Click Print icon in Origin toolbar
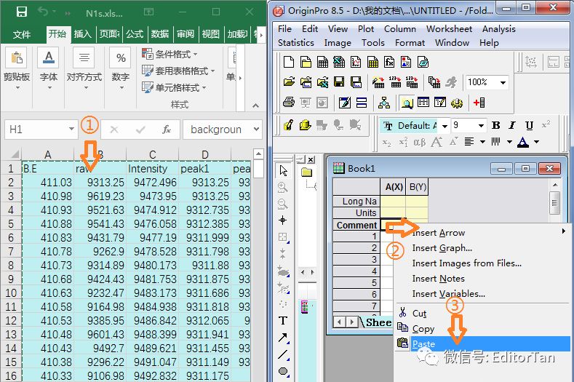This screenshot has width=574, height=382. pyautogui.click(x=289, y=103)
